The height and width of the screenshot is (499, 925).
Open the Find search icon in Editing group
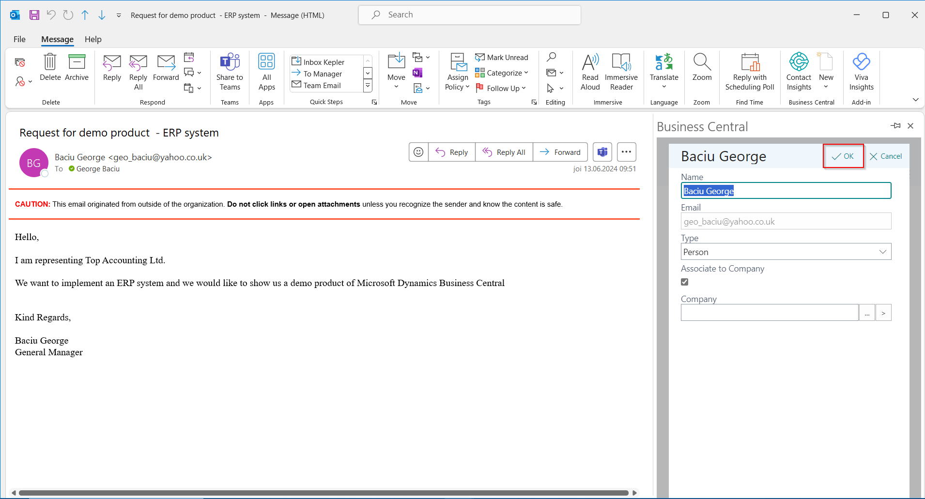point(551,57)
